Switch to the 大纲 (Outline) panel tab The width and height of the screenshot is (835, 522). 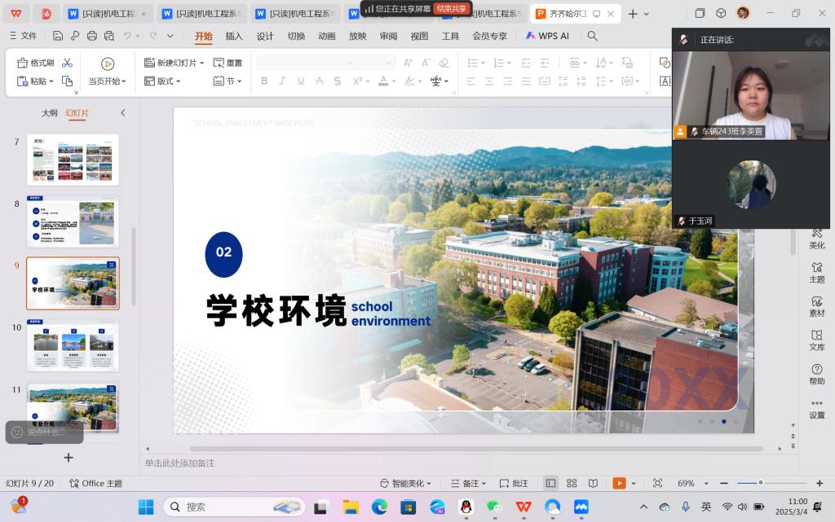click(50, 113)
